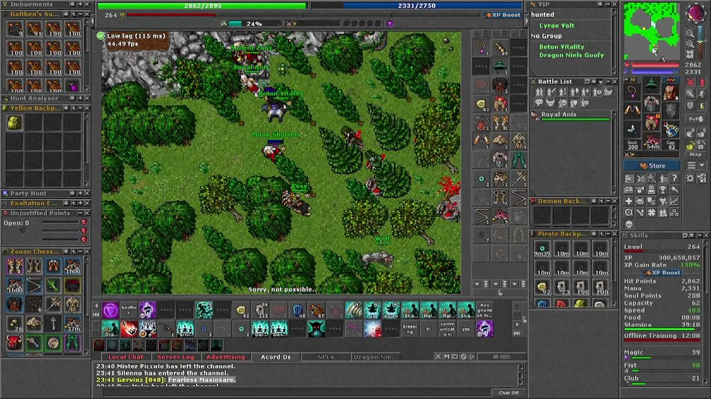Toggle chase opponent mode

[x=702, y=94]
